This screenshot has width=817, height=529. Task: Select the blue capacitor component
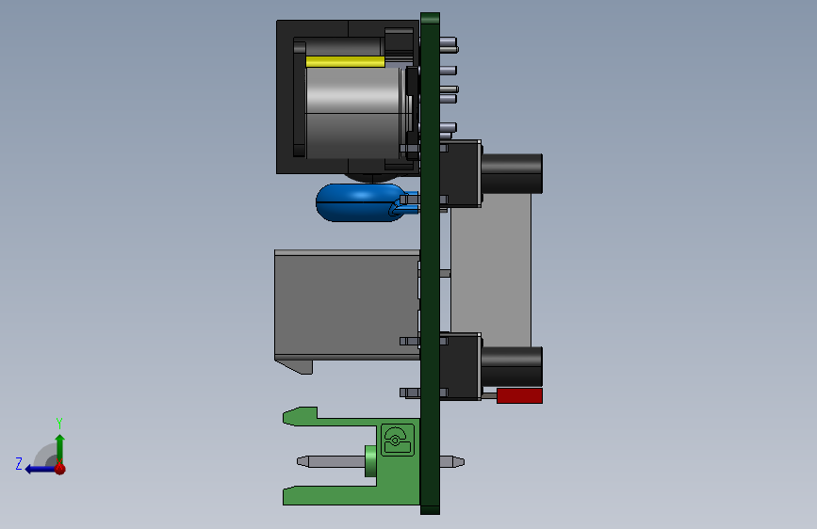click(362, 202)
